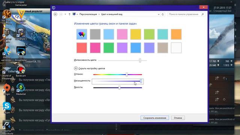Image resolution: width=240 pixels, height=135 pixels.
Task: Open recent locations dropdown arrow
Action: click(x=65, y=14)
